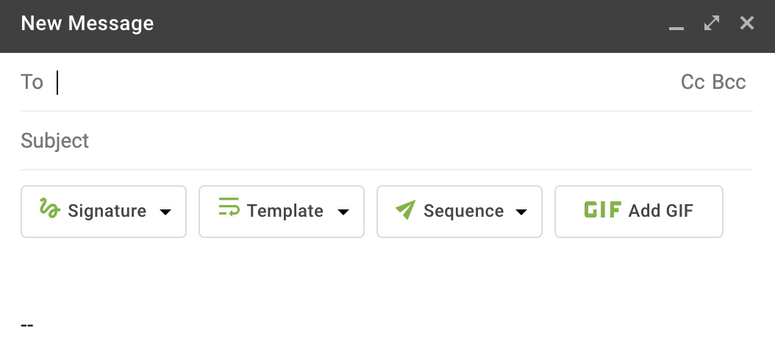Viewport: 775px width, 338px height.
Task: Click the green GIF icon
Action: [602, 211]
